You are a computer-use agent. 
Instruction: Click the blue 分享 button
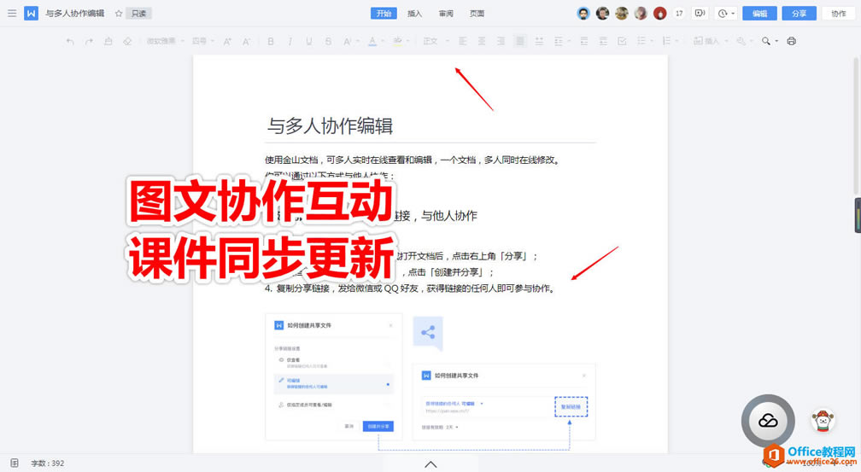799,13
